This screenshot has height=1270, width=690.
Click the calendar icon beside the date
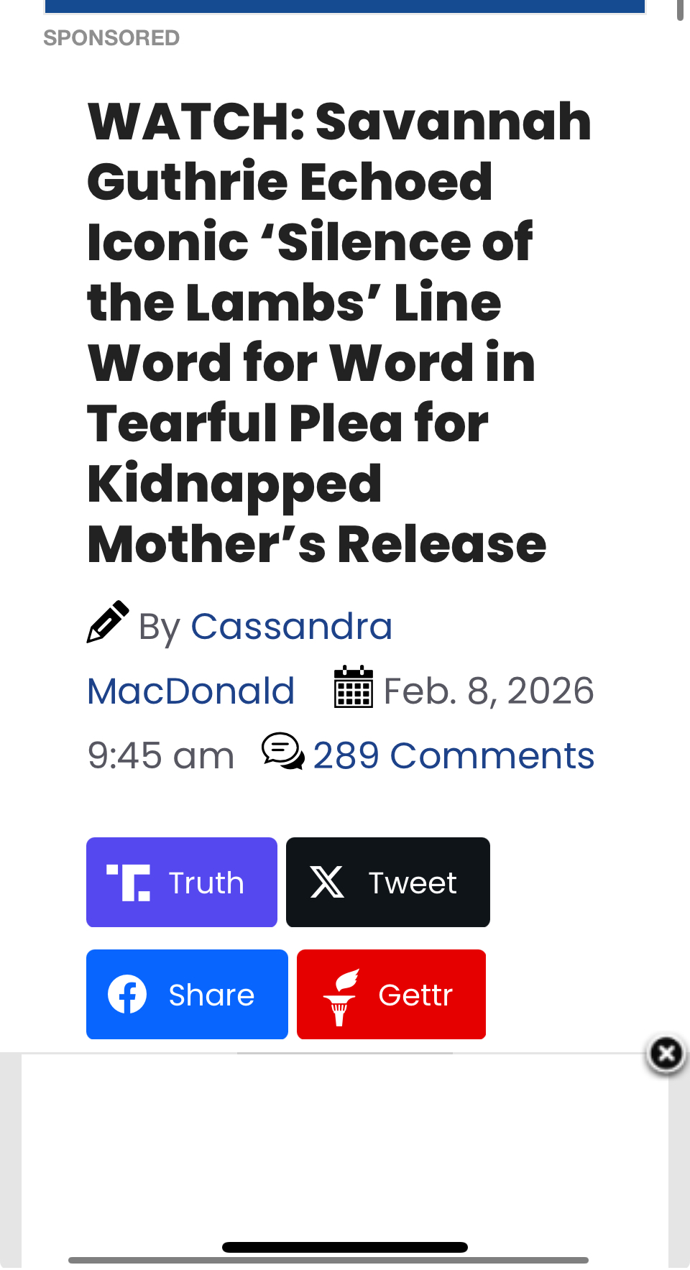[354, 687]
